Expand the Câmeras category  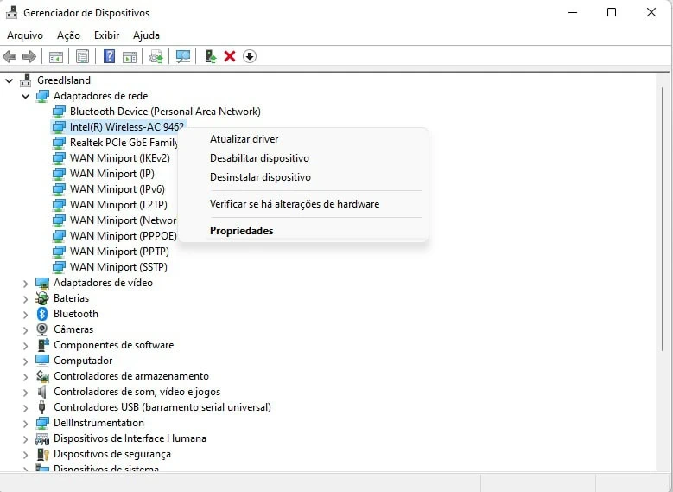click(26, 330)
